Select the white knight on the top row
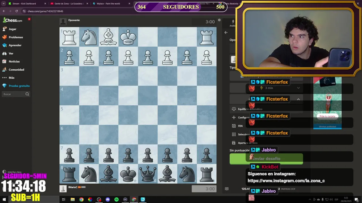362x203 pixels. coord(89,37)
